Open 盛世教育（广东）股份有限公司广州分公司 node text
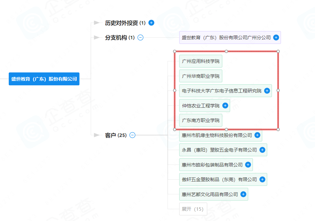 [x=226, y=37]
